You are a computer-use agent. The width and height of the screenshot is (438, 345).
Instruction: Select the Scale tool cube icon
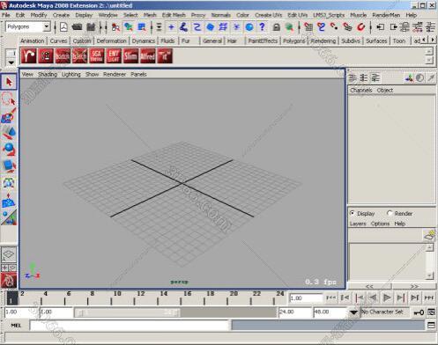tap(9, 166)
